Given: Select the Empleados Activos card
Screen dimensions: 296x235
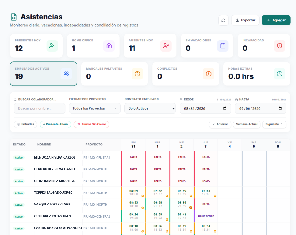Looking at the screenshot, I should coord(43,74).
